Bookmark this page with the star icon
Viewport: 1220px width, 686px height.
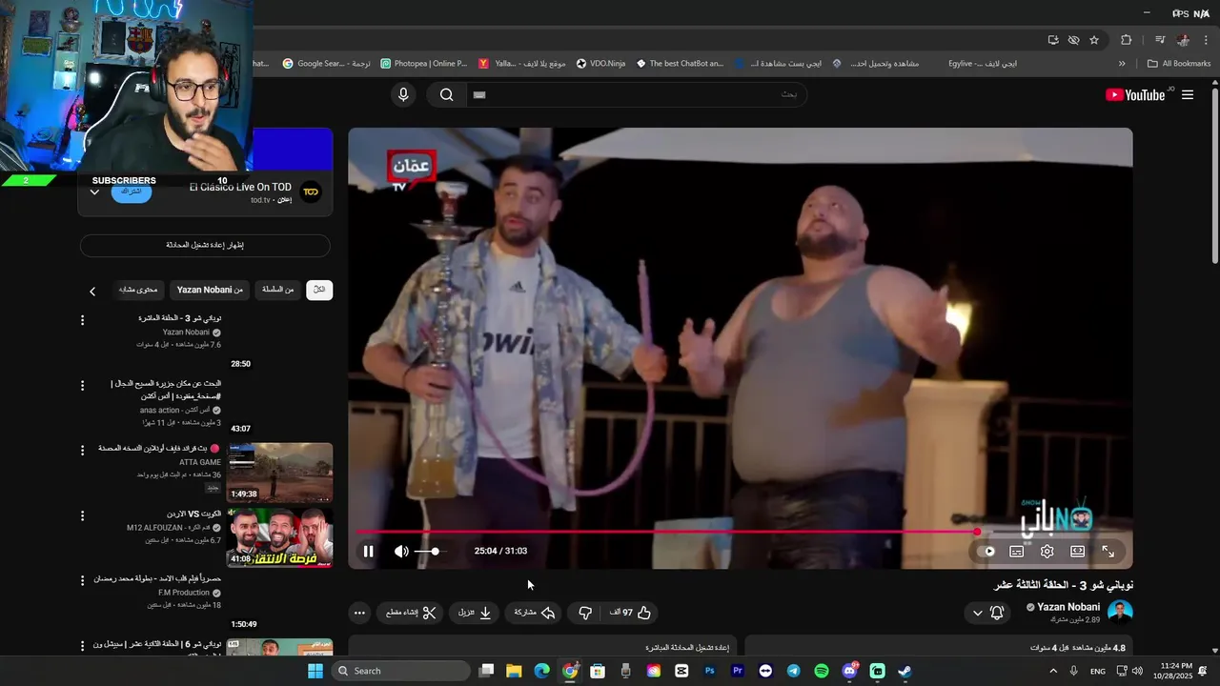click(x=1094, y=40)
